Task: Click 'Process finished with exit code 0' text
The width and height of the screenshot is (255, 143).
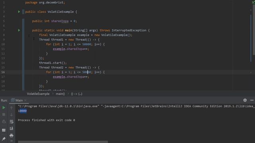Action: click(46, 120)
